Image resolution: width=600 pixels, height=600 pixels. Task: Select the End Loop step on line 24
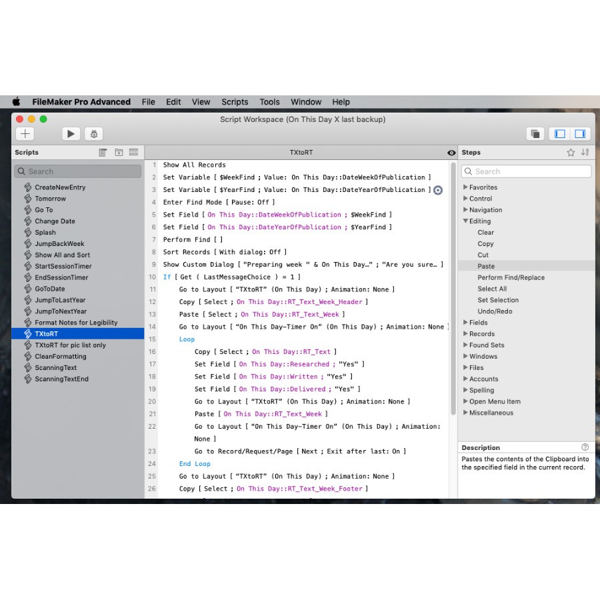[195, 464]
